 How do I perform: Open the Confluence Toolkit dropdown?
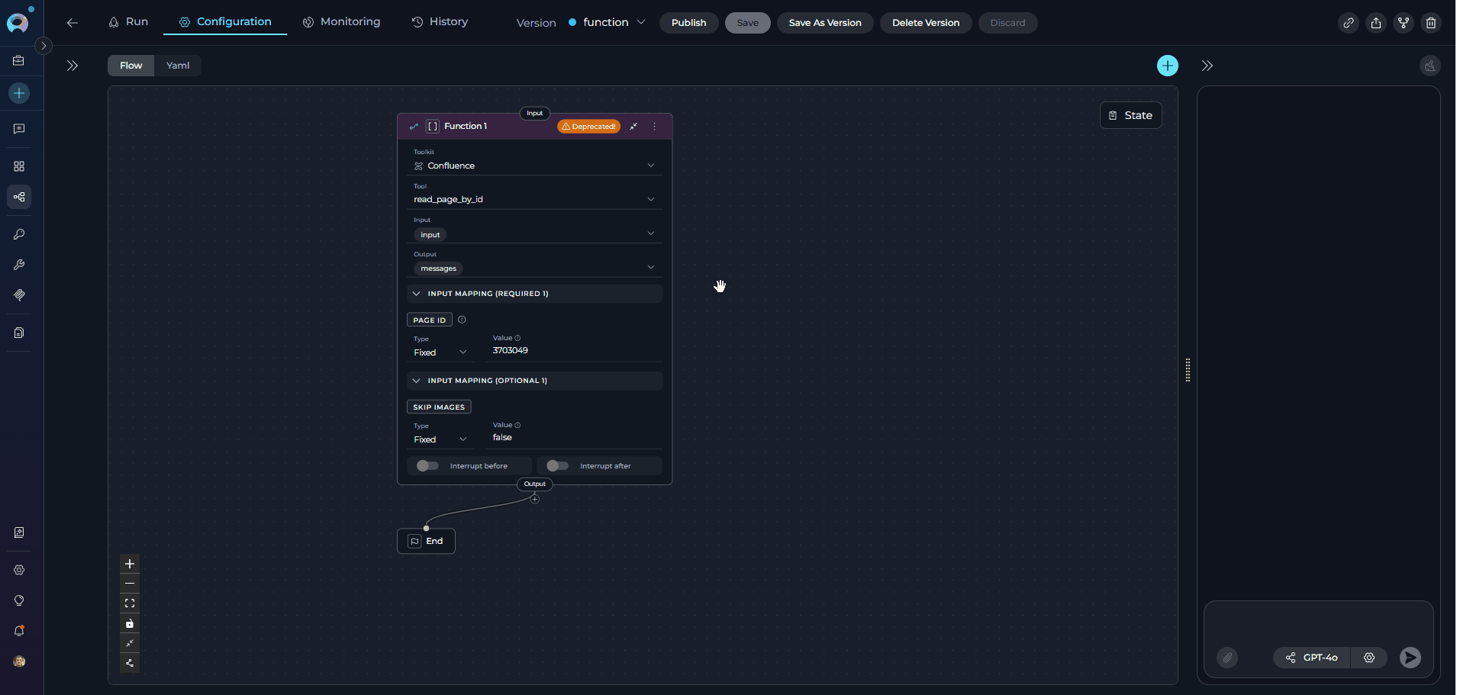(534, 165)
